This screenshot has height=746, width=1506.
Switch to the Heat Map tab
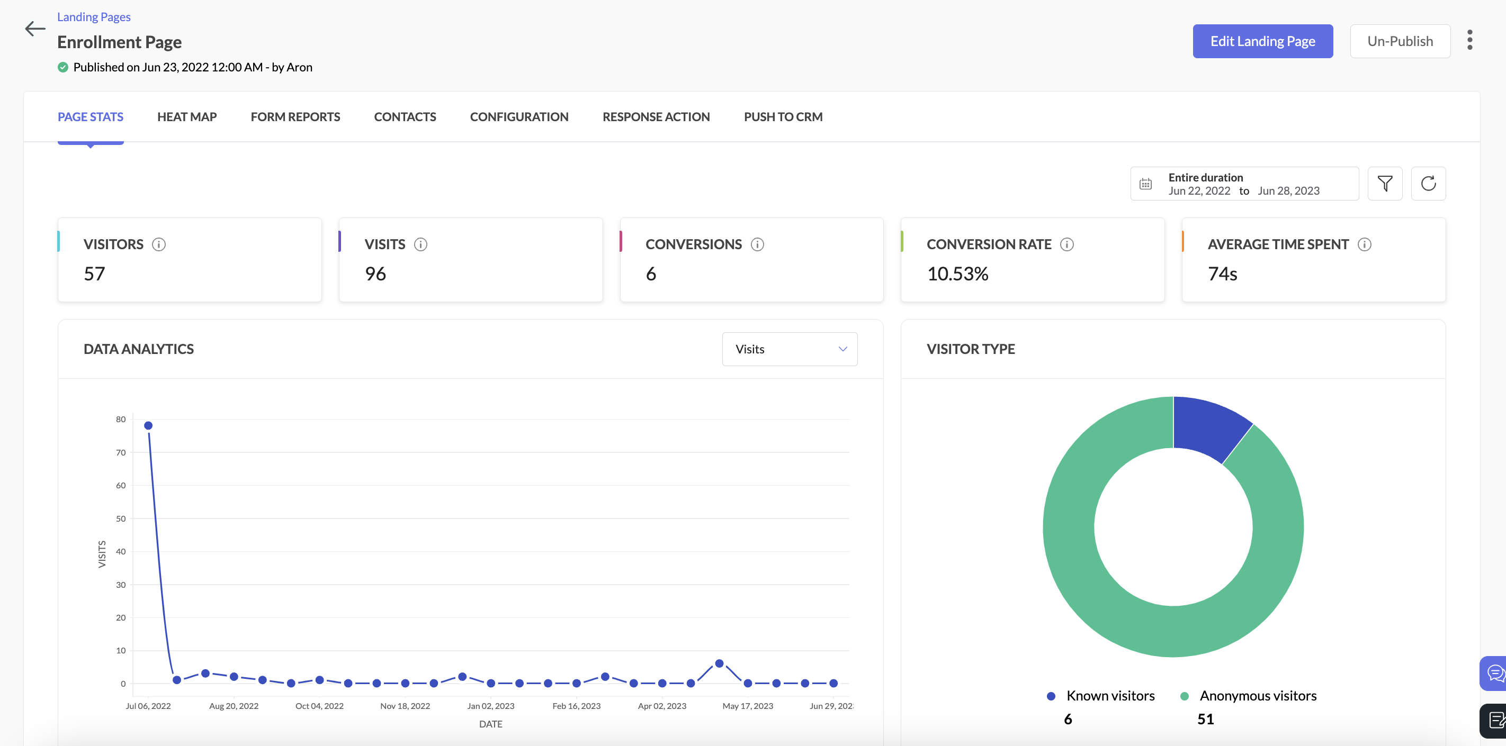(186, 116)
